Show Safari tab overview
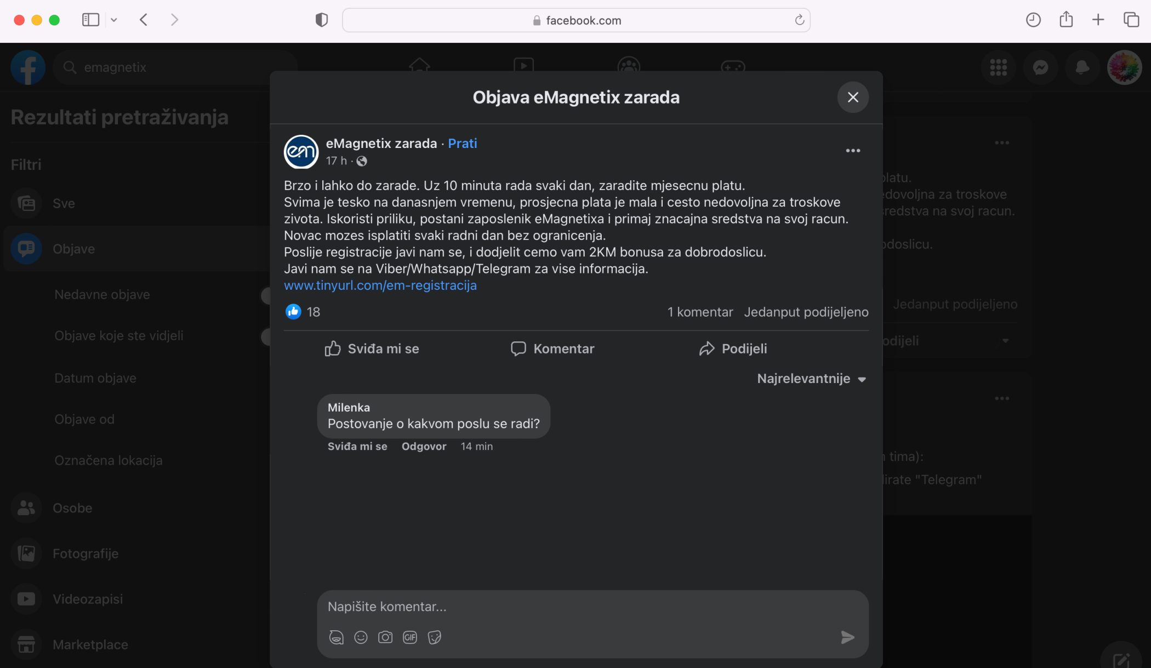 [x=1131, y=20]
